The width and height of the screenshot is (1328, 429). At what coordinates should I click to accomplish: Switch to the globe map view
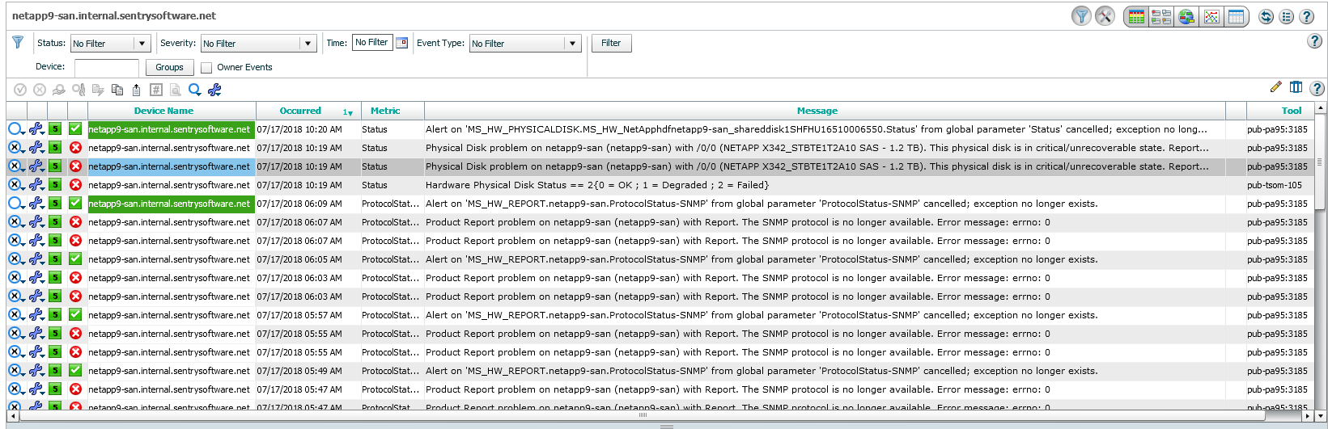coord(1186,17)
